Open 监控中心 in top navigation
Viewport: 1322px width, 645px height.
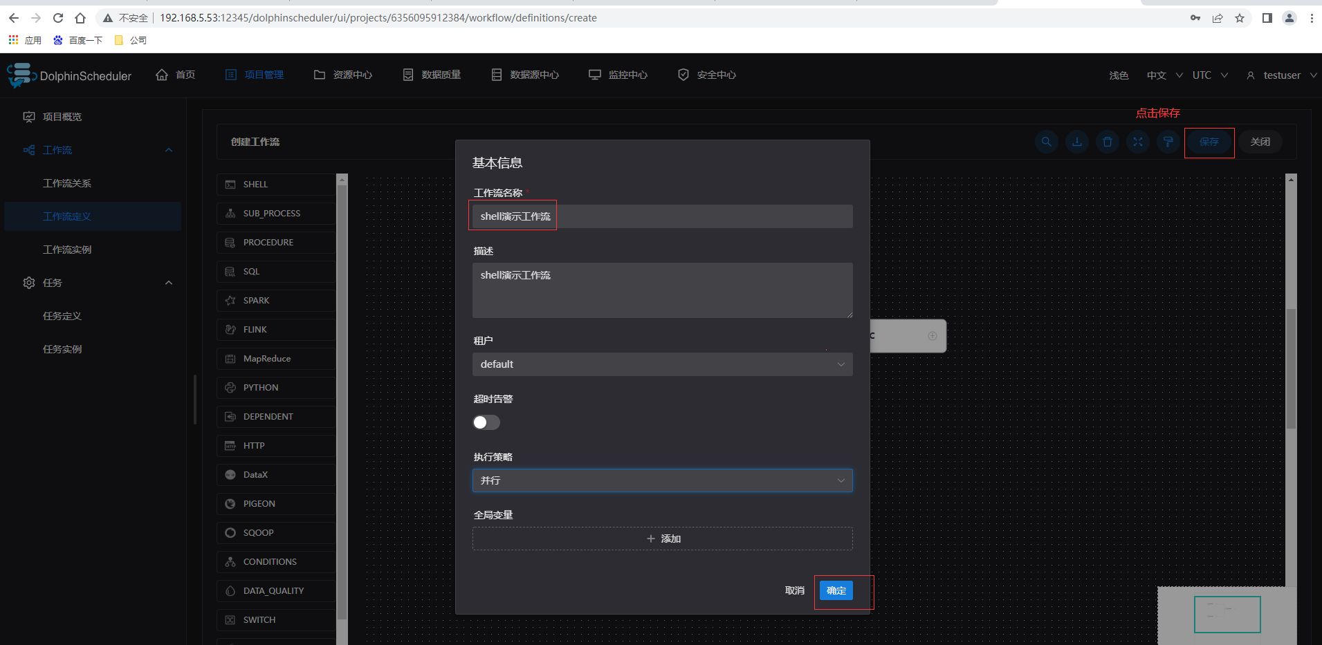pyautogui.click(x=618, y=75)
